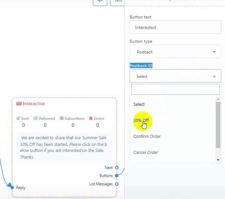Viewport: 225px width, 199px height.
Task: Click the List Messages output connector
Action: click(x=117, y=184)
